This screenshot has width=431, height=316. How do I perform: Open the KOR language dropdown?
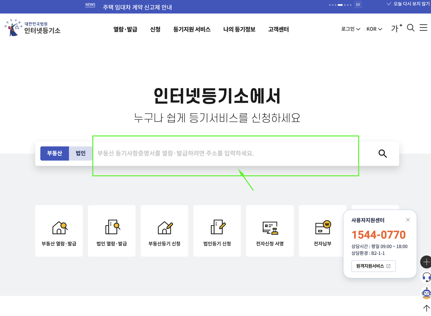click(x=374, y=29)
